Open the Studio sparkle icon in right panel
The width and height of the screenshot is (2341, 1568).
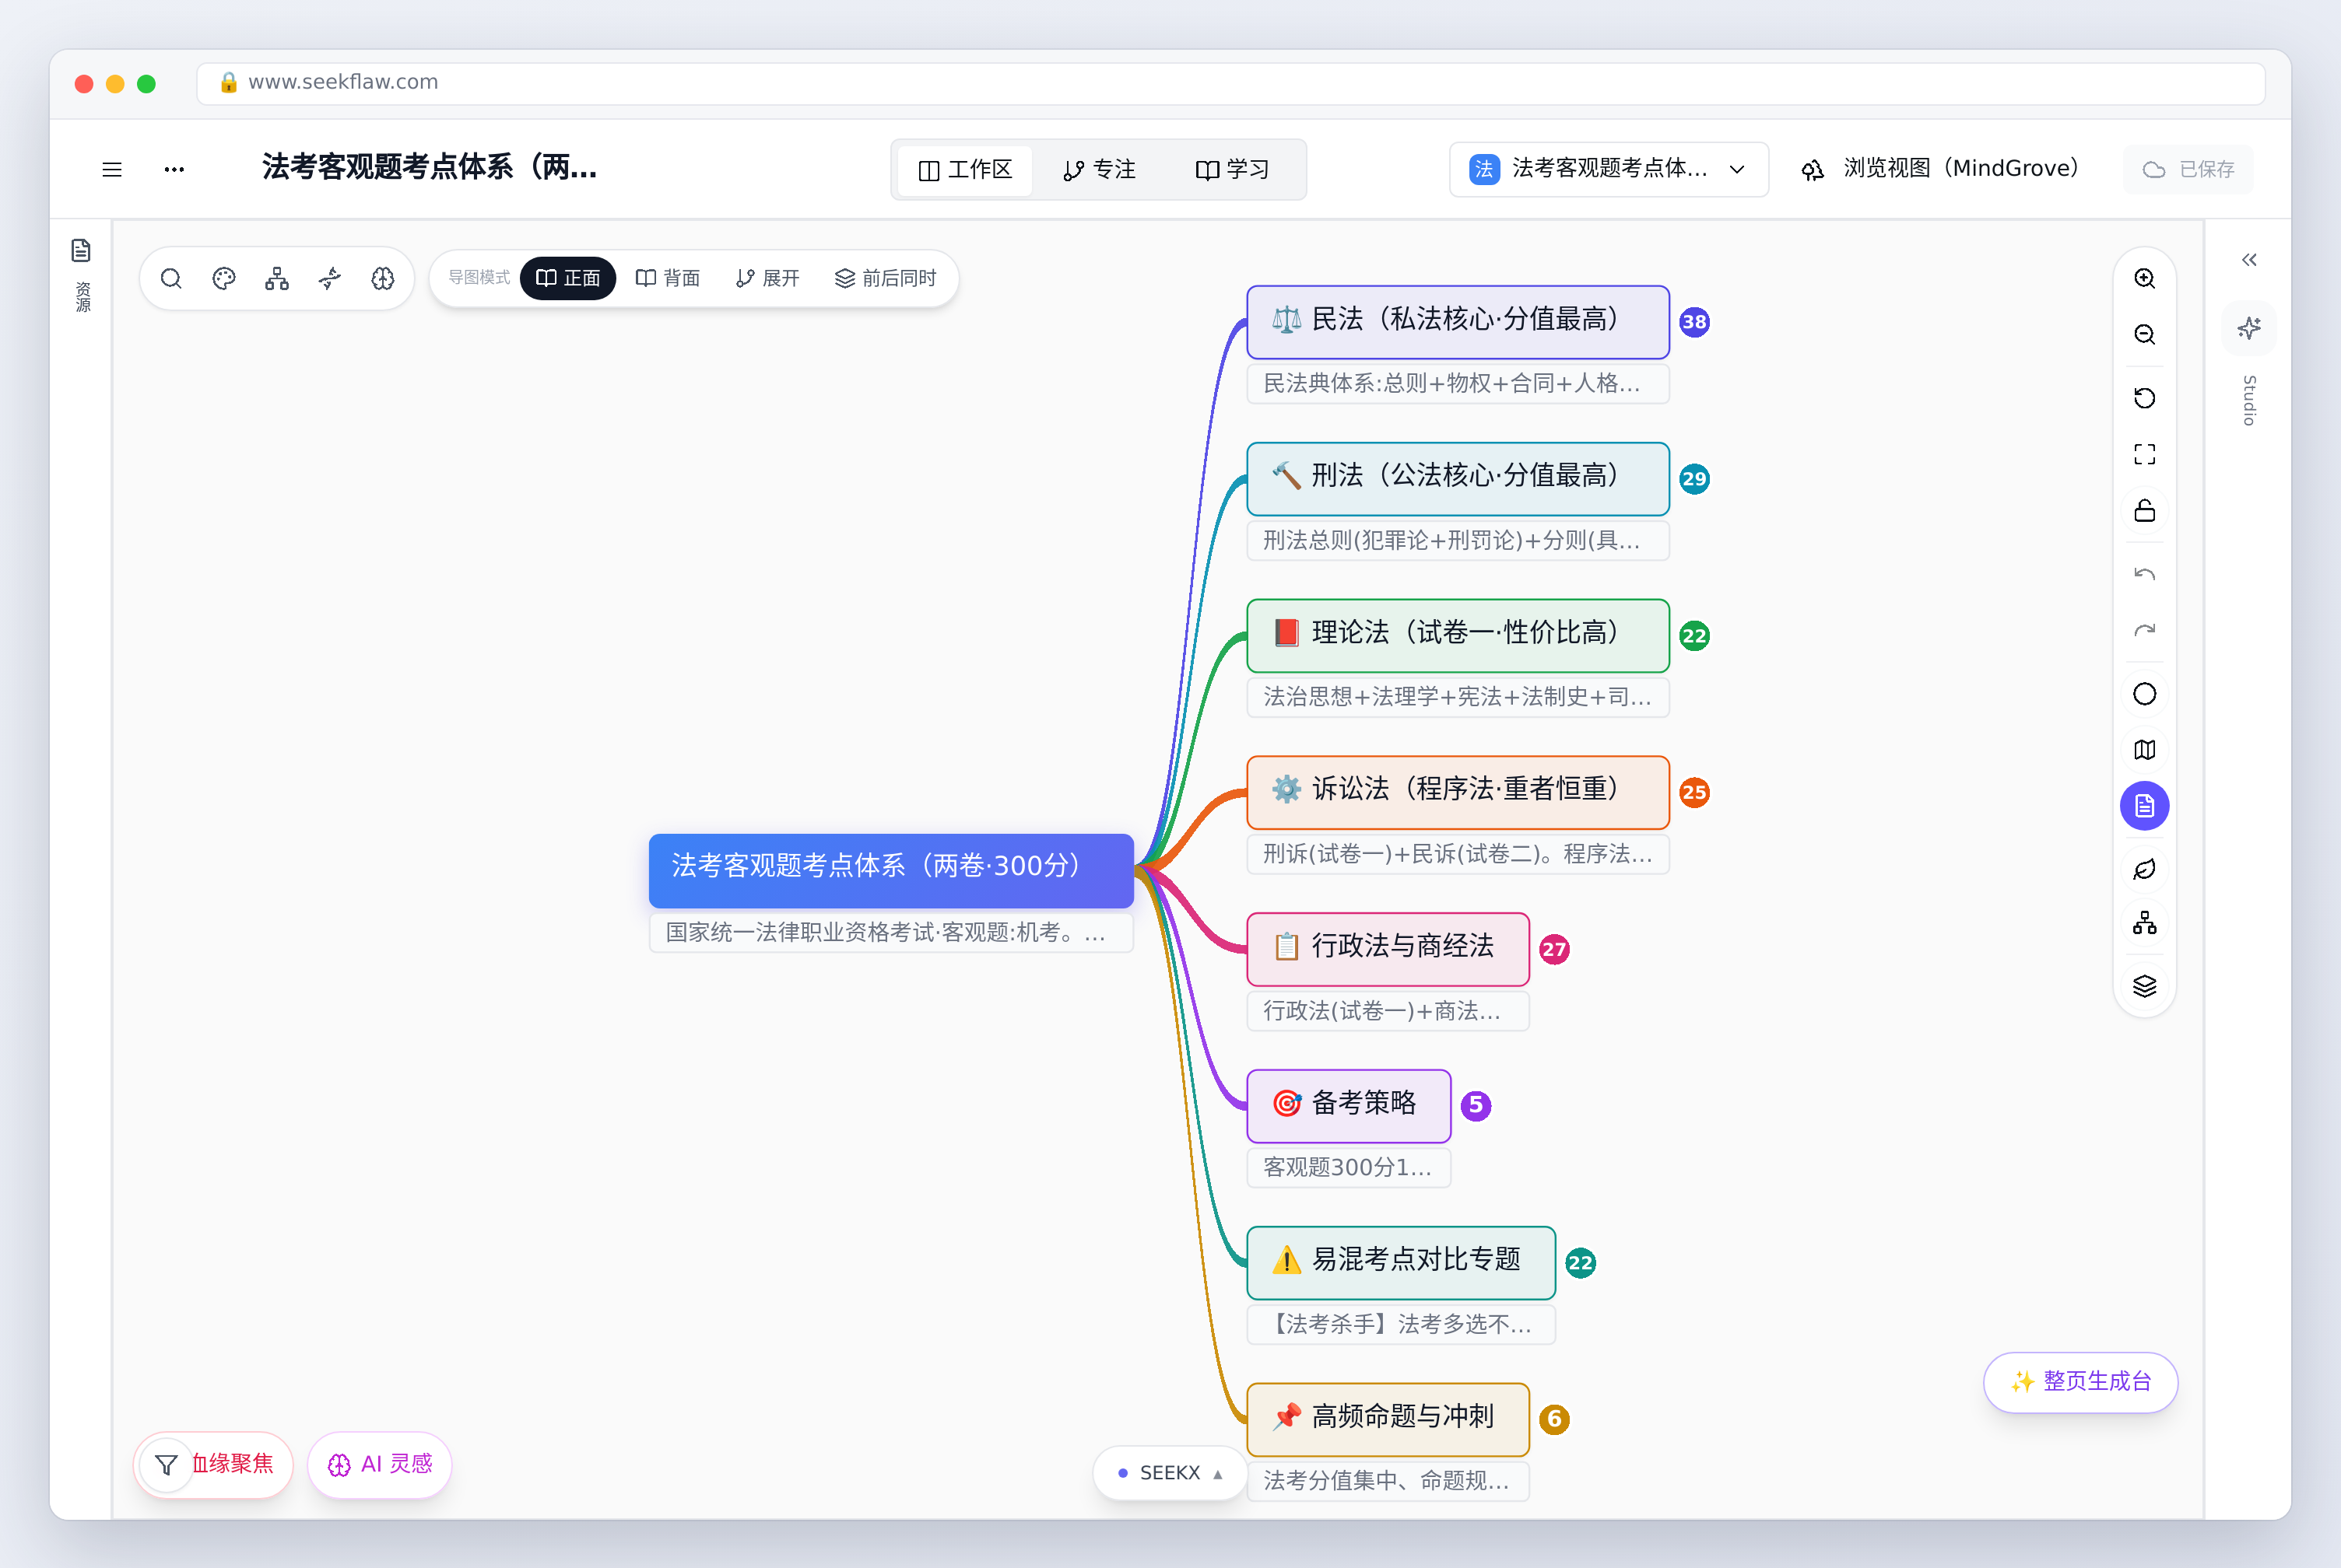coord(2249,328)
